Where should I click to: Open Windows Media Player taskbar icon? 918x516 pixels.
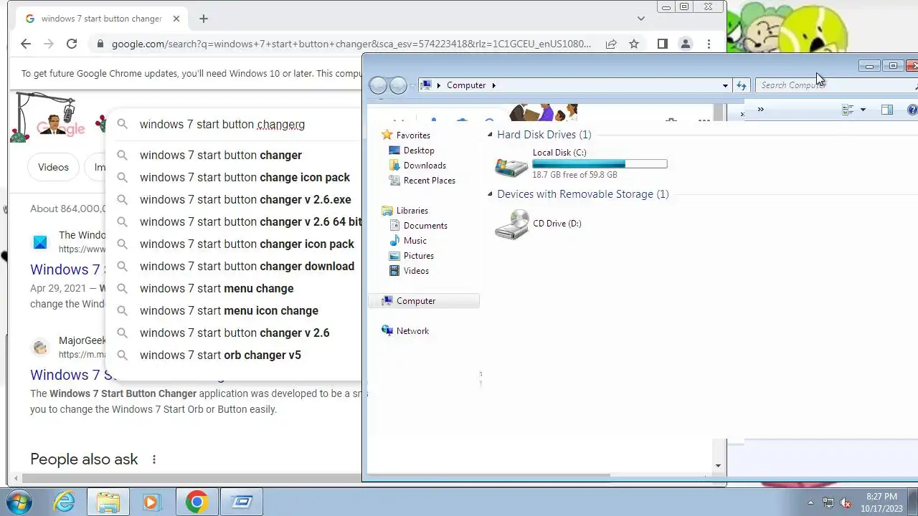pyautogui.click(x=151, y=502)
